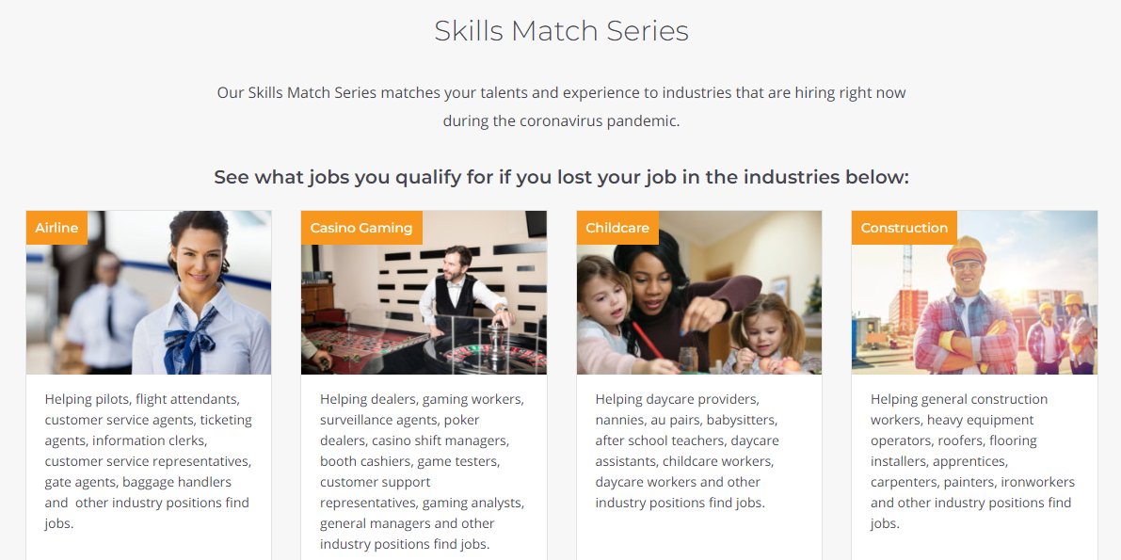The height and width of the screenshot is (560, 1121).
Task: Open the Casino Gaming description about dealers
Action: [x=424, y=472]
